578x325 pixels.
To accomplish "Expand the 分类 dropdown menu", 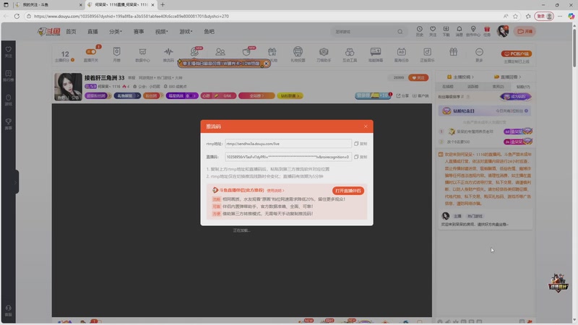I will click(116, 32).
